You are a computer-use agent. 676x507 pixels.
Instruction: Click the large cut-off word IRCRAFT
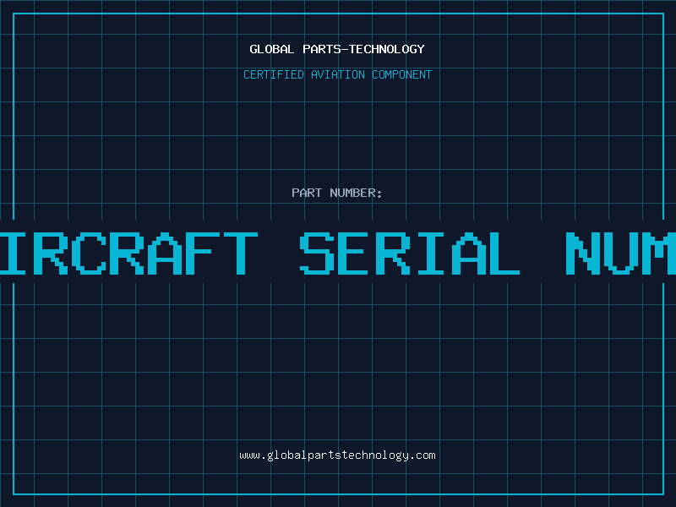point(128,253)
